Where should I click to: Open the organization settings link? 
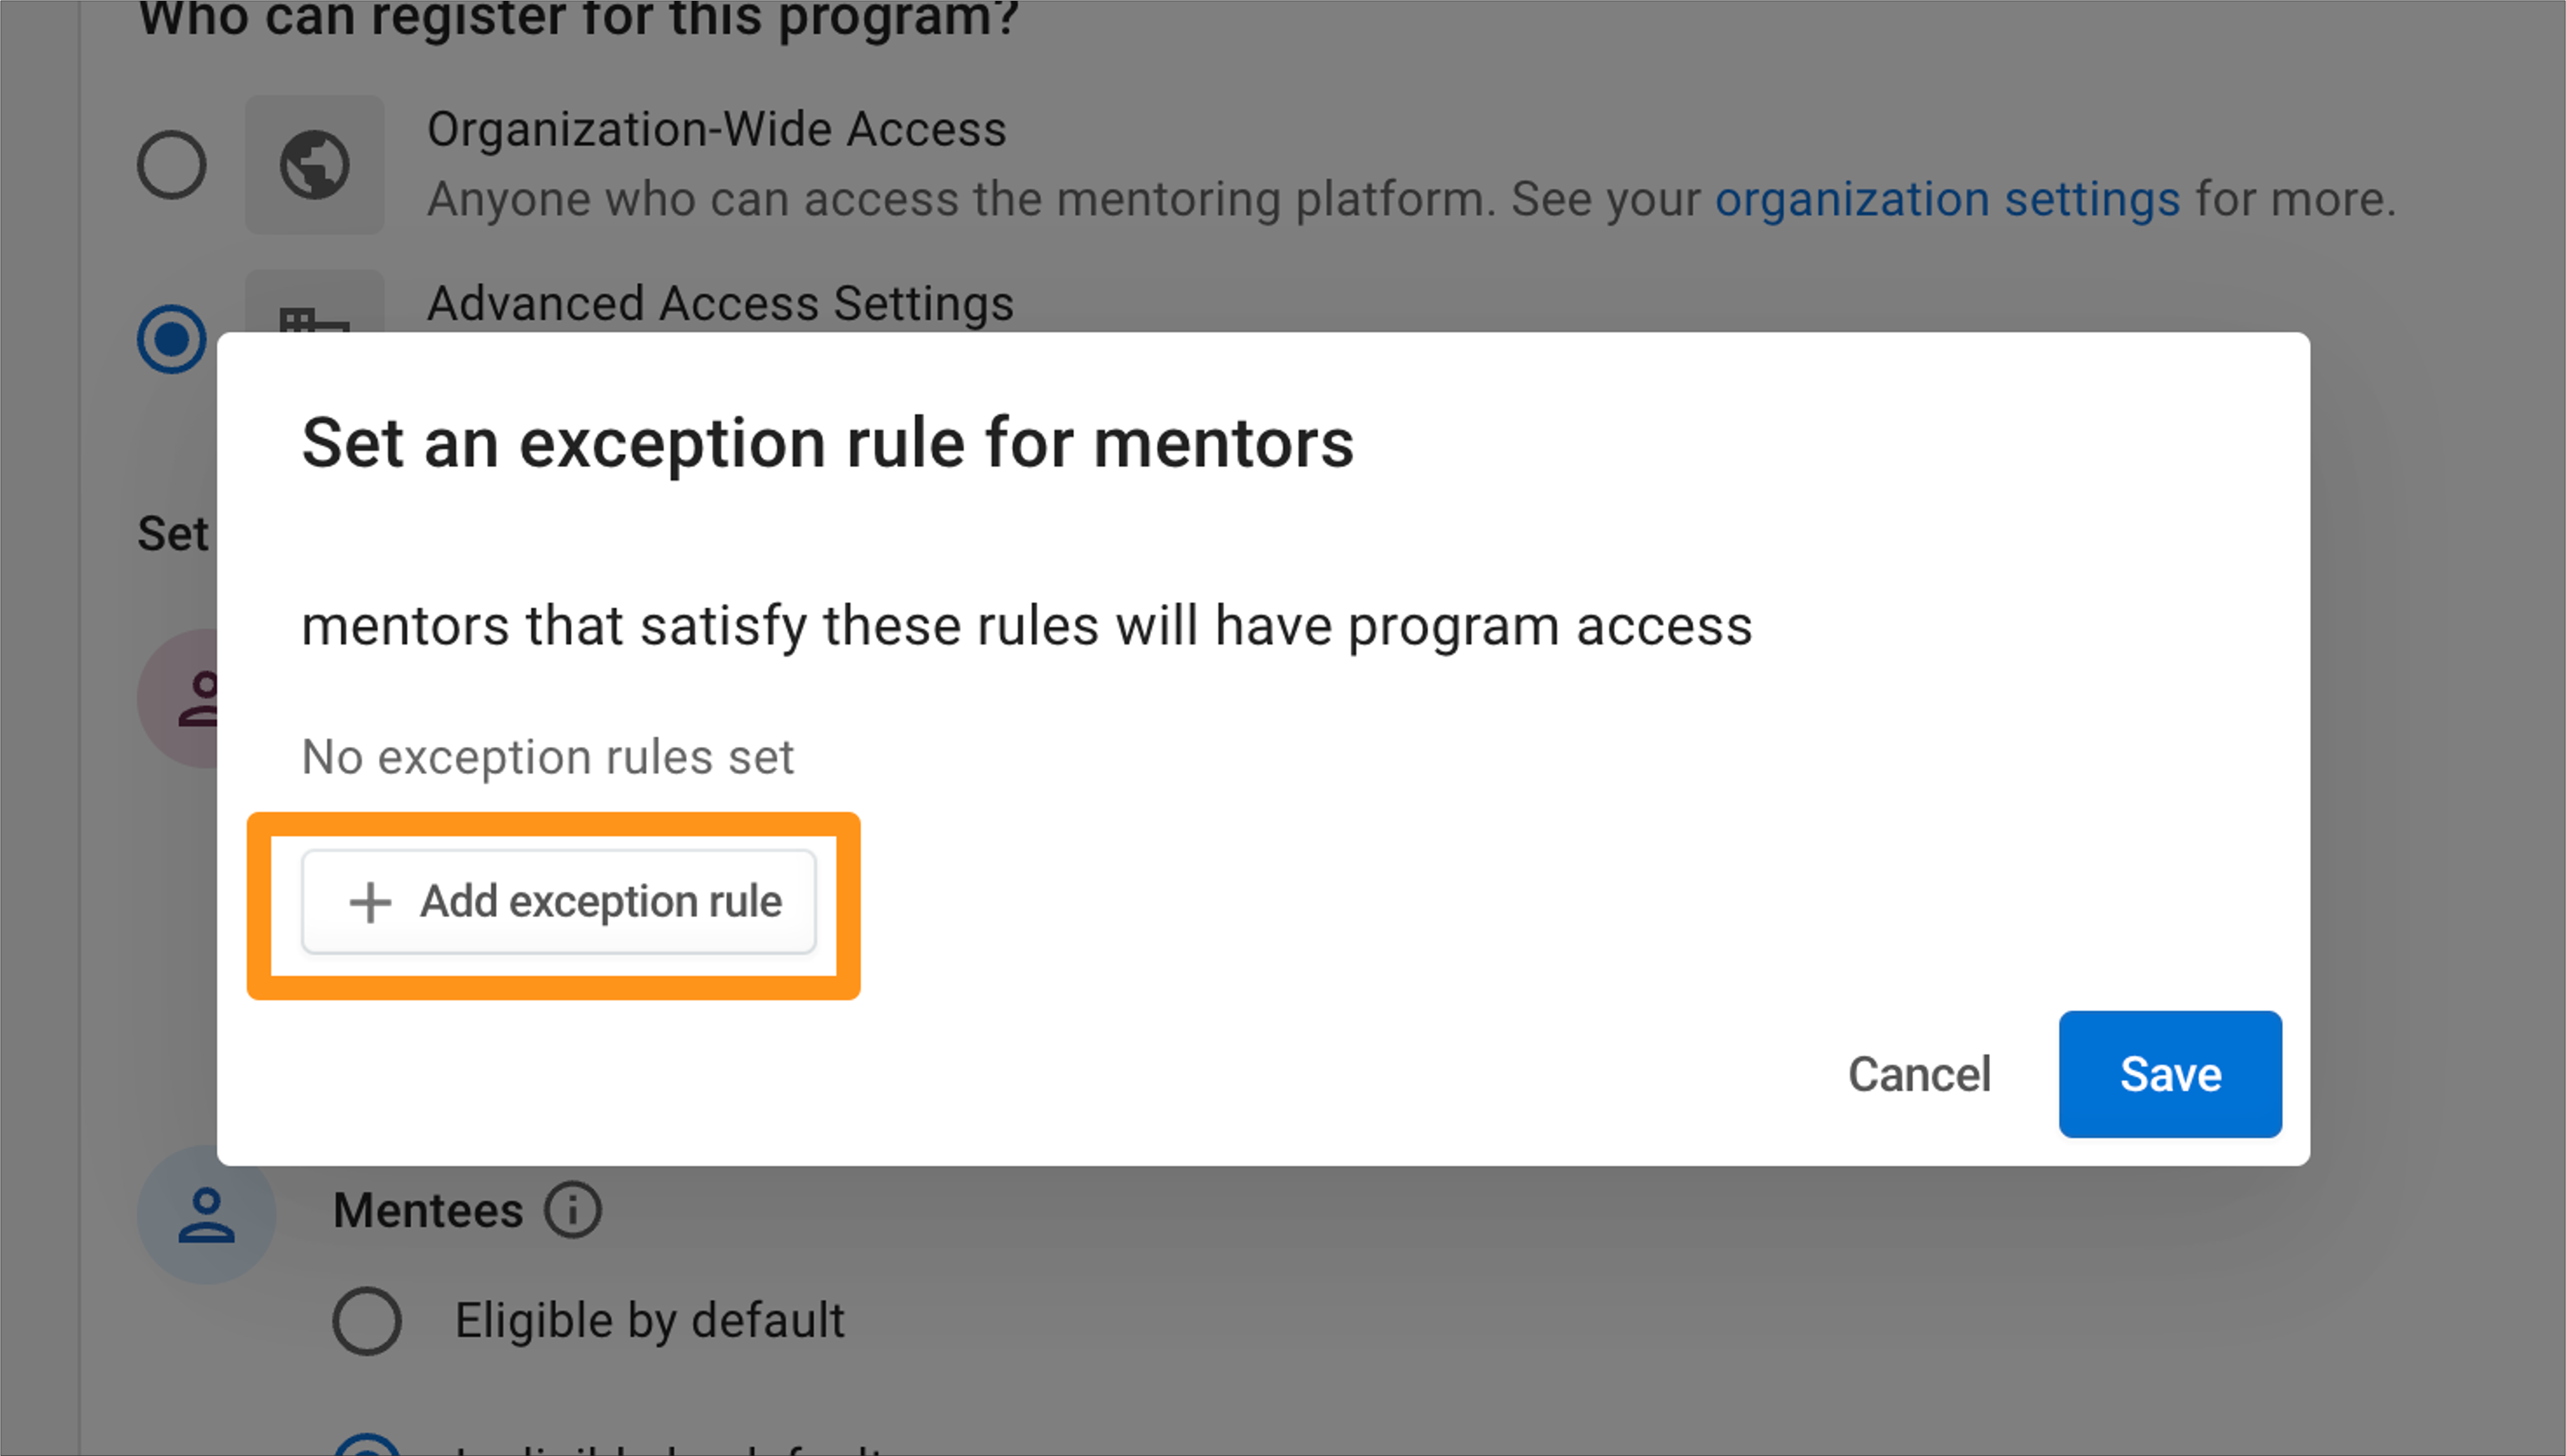click(1947, 199)
